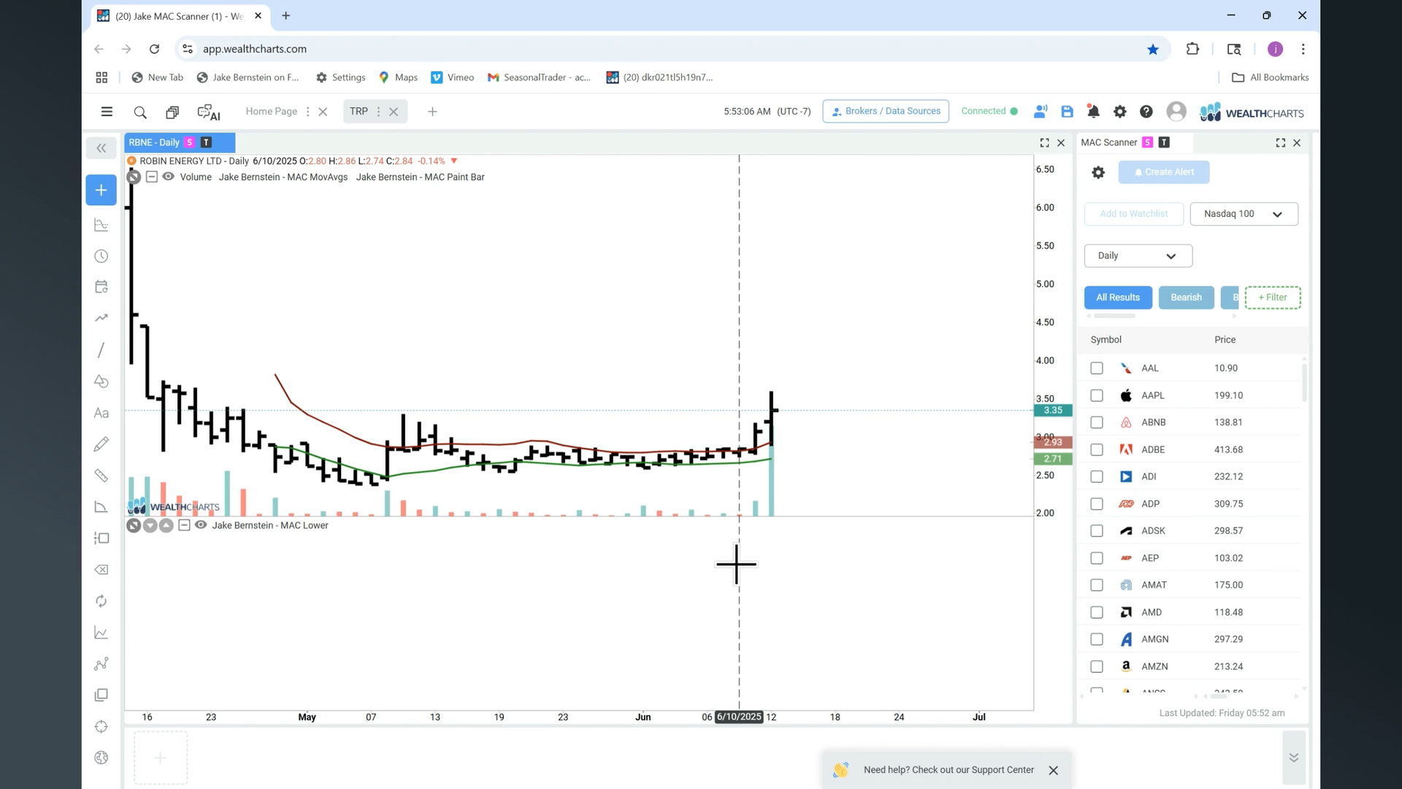Open the help question mark icon

click(x=1146, y=112)
